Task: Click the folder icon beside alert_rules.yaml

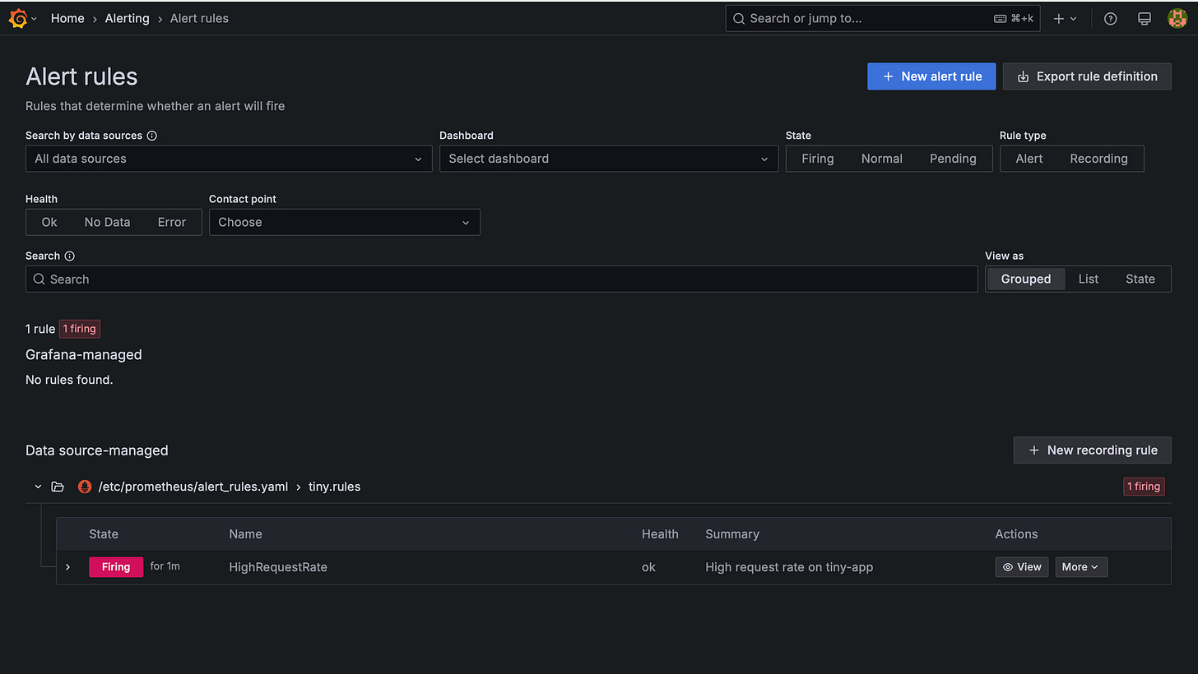Action: (57, 486)
